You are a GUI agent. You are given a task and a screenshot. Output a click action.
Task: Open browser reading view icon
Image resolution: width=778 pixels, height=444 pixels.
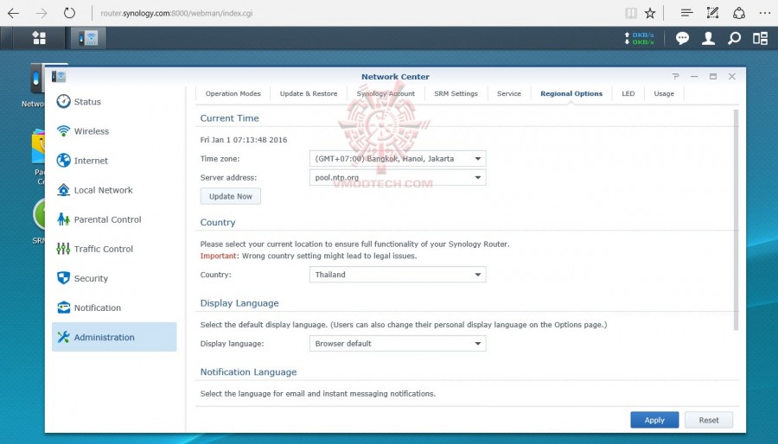point(631,13)
